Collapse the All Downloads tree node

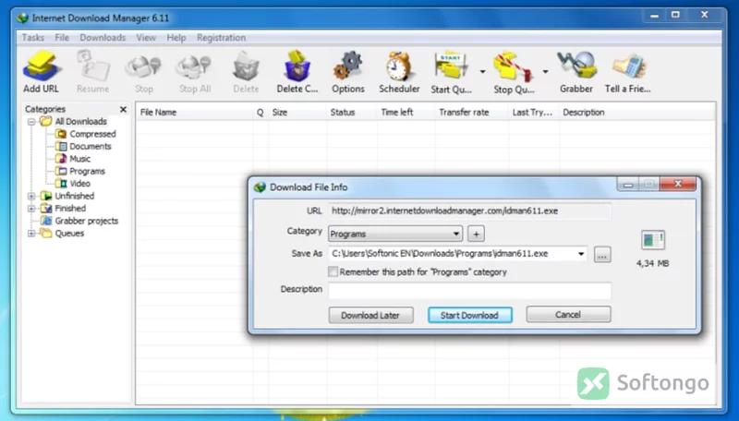coord(31,122)
